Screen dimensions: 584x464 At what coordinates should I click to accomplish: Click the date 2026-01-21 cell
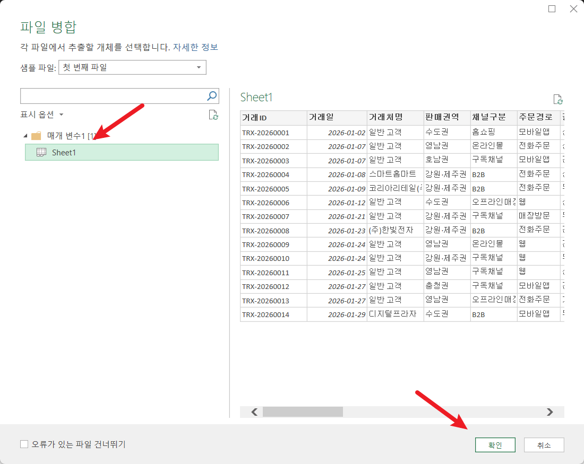337,216
